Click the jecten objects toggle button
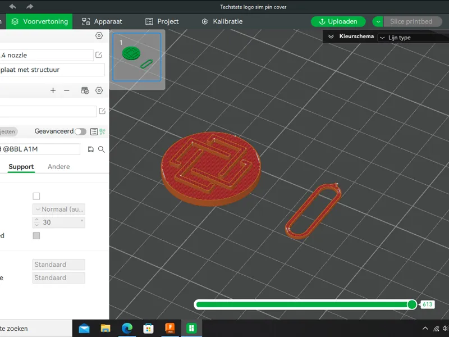 click(x=8, y=131)
